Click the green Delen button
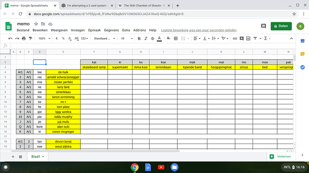 coord(281,26)
